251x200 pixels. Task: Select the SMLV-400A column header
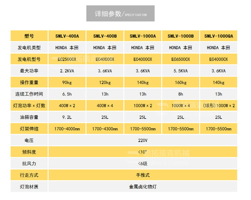(67, 36)
